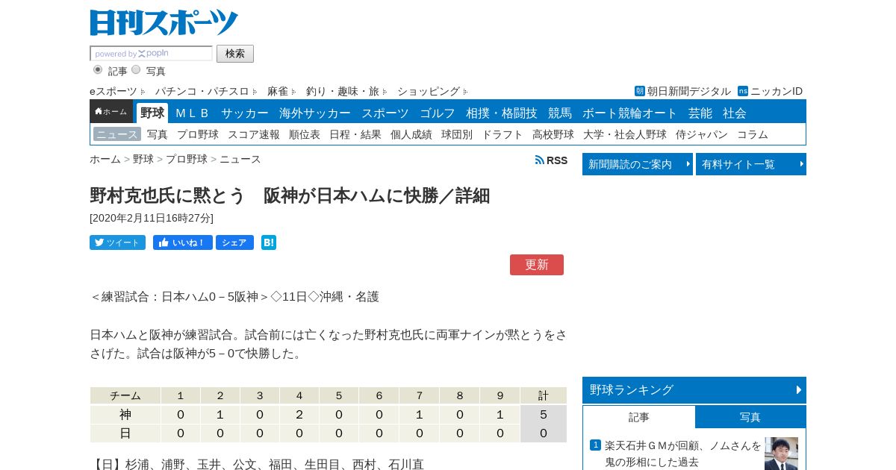The height and width of the screenshot is (470, 896).
Task: Open the スポーツ tab
Action: tap(385, 113)
